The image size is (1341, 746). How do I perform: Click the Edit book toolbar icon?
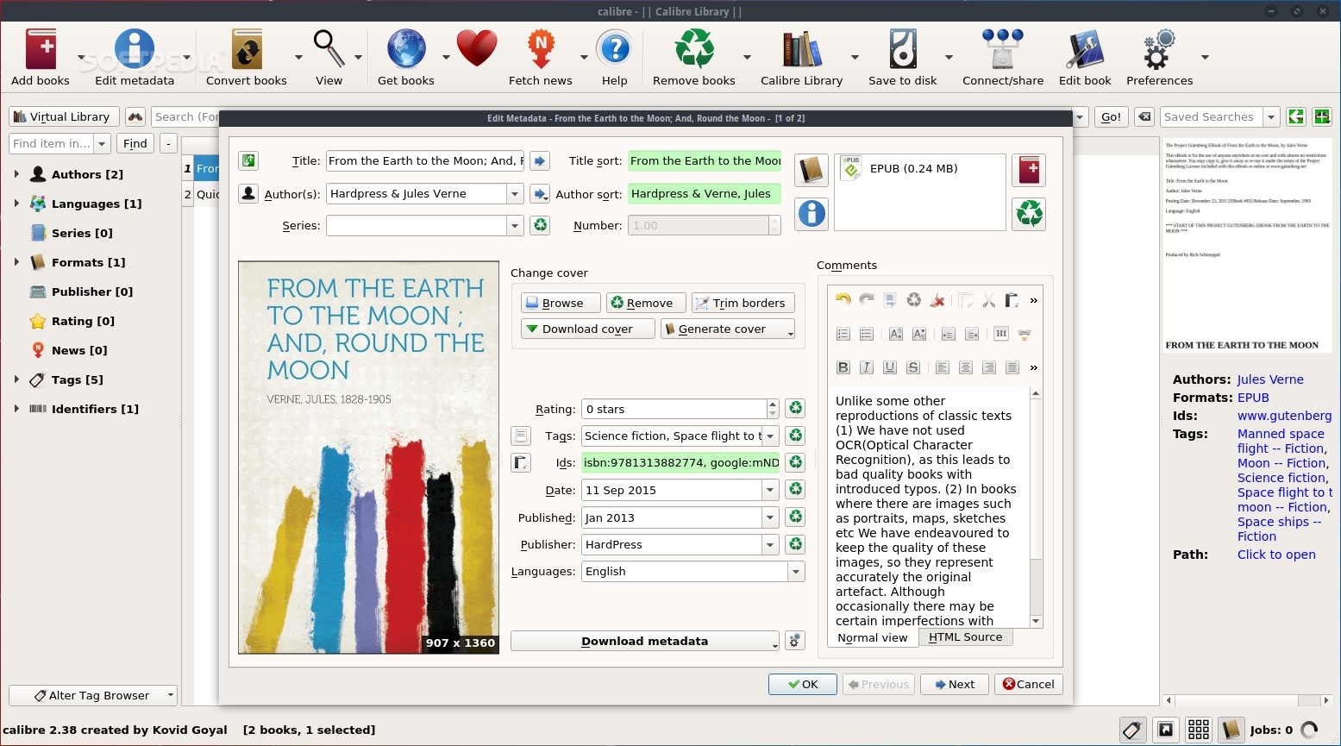1085,49
